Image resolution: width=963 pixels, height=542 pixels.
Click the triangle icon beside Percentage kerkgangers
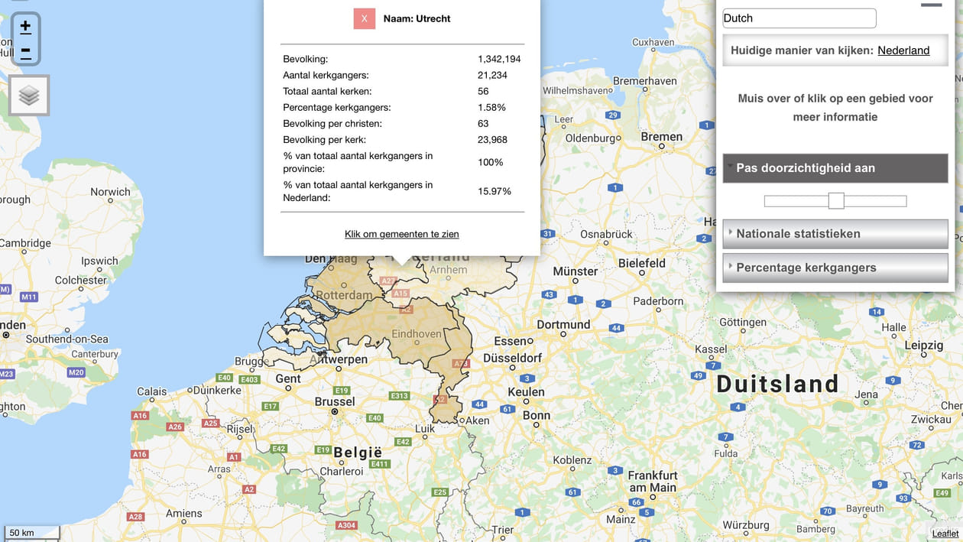731,267
